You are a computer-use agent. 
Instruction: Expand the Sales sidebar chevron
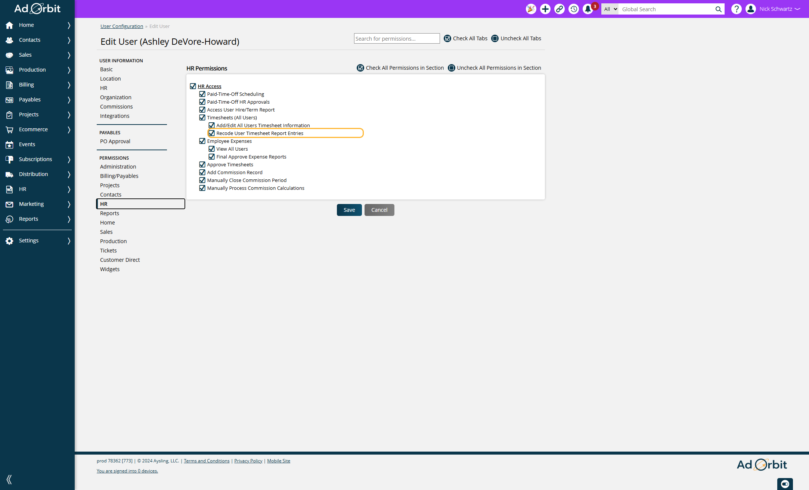click(69, 55)
